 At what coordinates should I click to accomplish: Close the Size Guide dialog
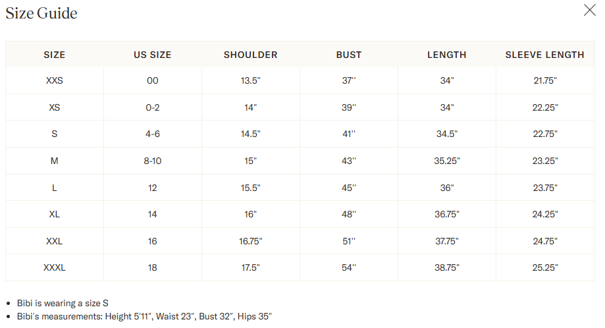(590, 11)
